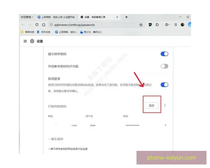Open the 常用书签 bookmark folder

(28, 32)
